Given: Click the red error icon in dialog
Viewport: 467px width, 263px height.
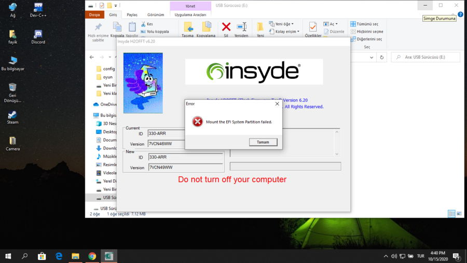Looking at the screenshot, I should [197, 121].
